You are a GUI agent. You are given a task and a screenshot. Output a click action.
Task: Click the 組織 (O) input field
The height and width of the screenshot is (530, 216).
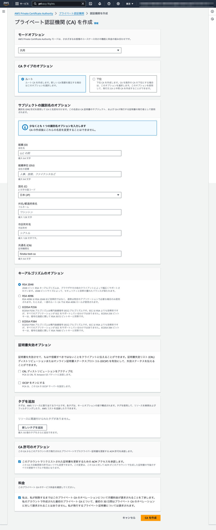point(70,153)
